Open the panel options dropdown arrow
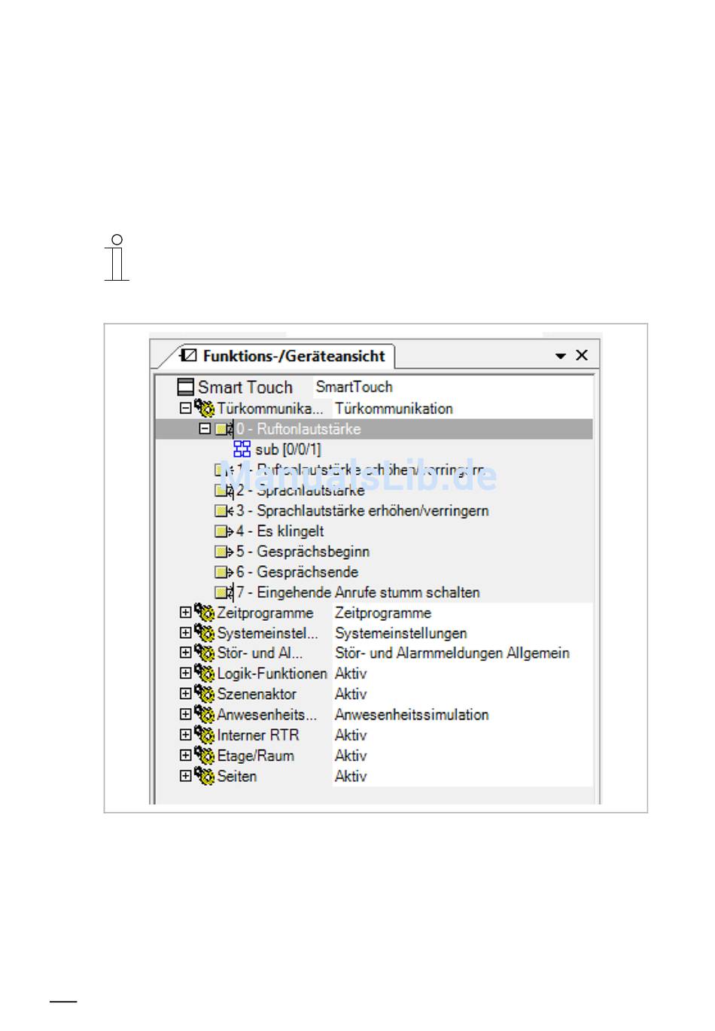Screen dimensions: 715x1031 (561, 356)
